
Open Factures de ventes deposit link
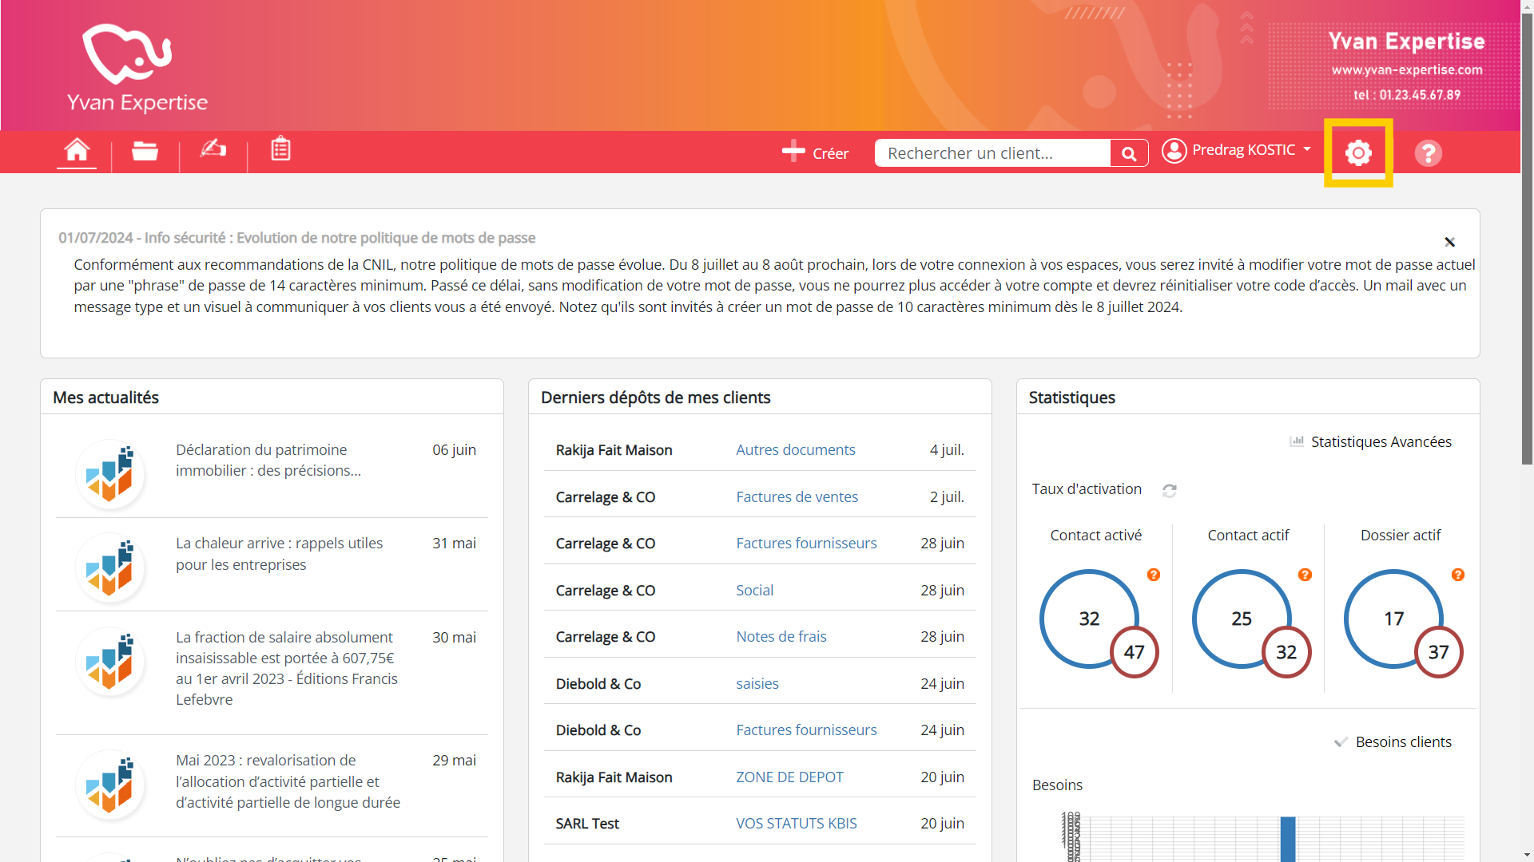(x=797, y=497)
